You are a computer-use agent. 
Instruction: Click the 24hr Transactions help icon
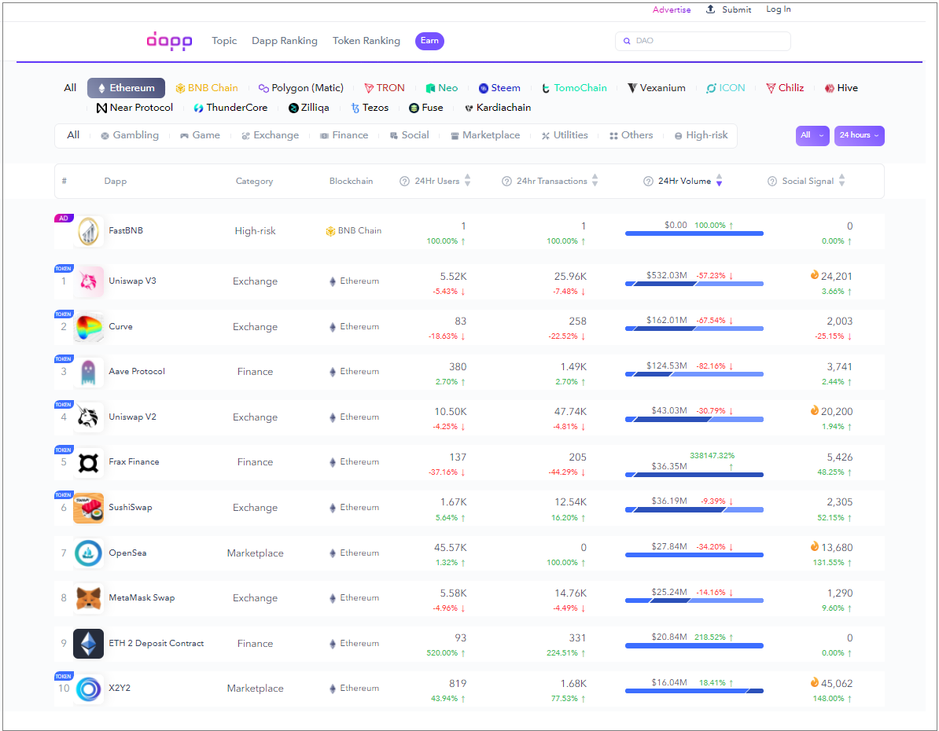click(x=506, y=182)
